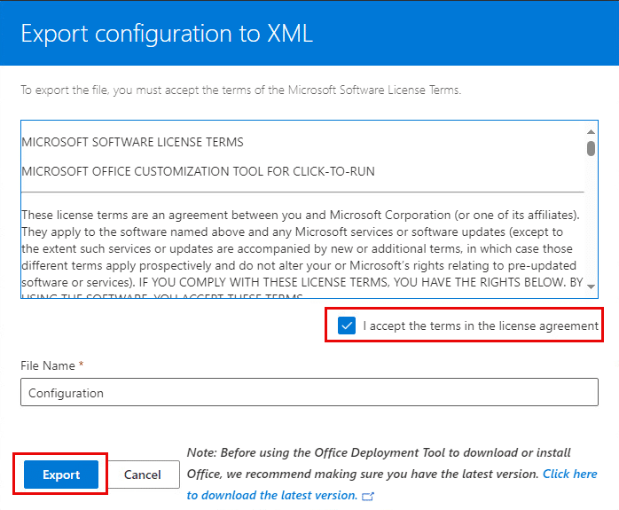
Task: Click the external link icon after 'latest version'
Action: (368, 497)
